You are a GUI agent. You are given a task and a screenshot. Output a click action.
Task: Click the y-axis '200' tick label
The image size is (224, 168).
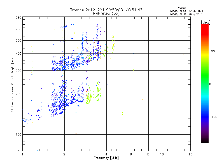(19, 94)
